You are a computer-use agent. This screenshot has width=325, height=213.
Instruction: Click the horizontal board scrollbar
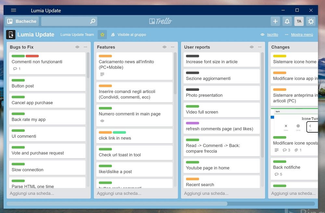click(x=117, y=204)
